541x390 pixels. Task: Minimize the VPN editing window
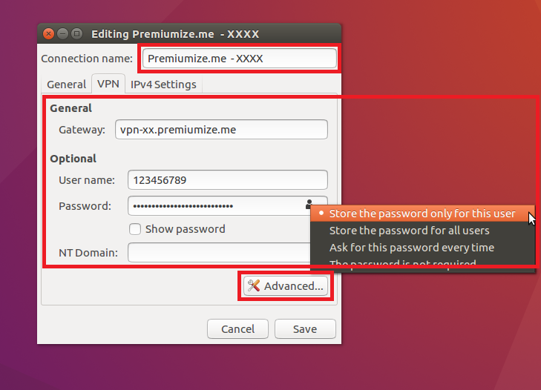(62, 34)
